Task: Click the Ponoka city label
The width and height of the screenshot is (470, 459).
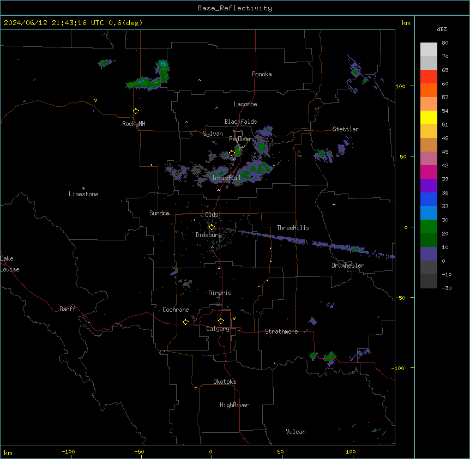Action: click(x=262, y=74)
